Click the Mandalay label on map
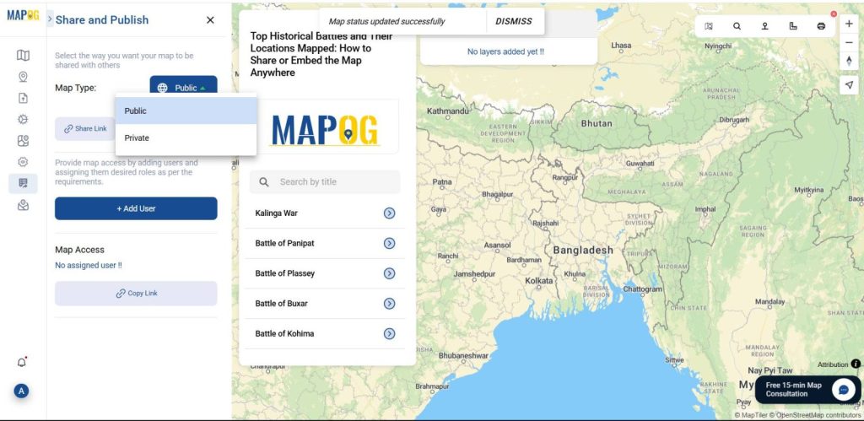The height and width of the screenshot is (421, 864). tap(769, 302)
